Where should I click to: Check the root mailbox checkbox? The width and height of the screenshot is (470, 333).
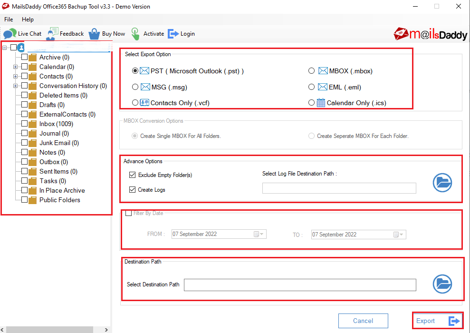pos(13,48)
